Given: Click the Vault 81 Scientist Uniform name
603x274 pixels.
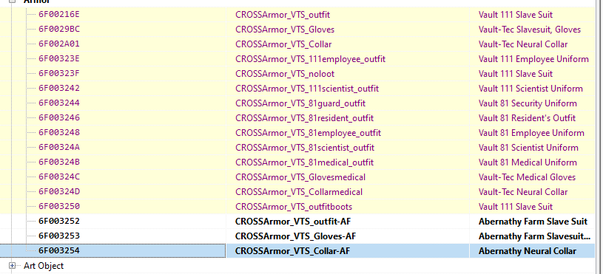Looking at the screenshot, I should tap(528, 148).
